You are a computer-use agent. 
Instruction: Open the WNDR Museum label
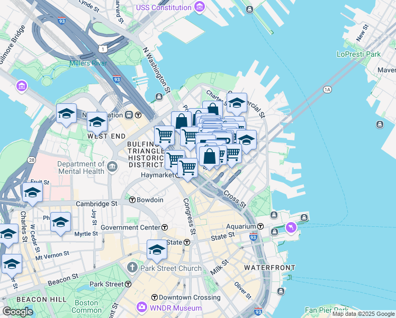click(x=176, y=308)
